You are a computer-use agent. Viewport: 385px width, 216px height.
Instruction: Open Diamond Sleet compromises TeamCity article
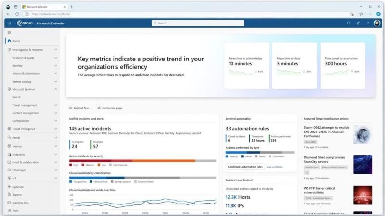tap(324, 160)
